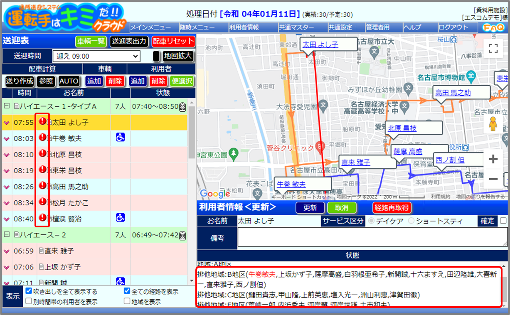
Task: Open the メインメニュー menu
Action: (154, 27)
